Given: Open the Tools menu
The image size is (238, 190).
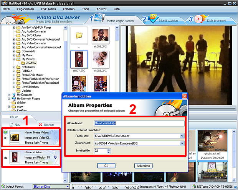Looking at the screenshot, I should pyautogui.click(x=86, y=9).
